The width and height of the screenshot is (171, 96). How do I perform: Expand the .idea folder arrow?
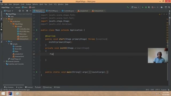6,17
